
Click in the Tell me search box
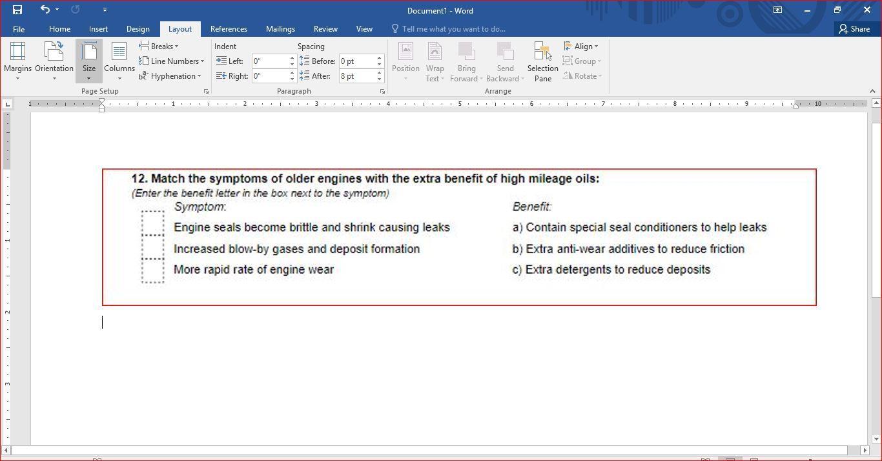[453, 29]
